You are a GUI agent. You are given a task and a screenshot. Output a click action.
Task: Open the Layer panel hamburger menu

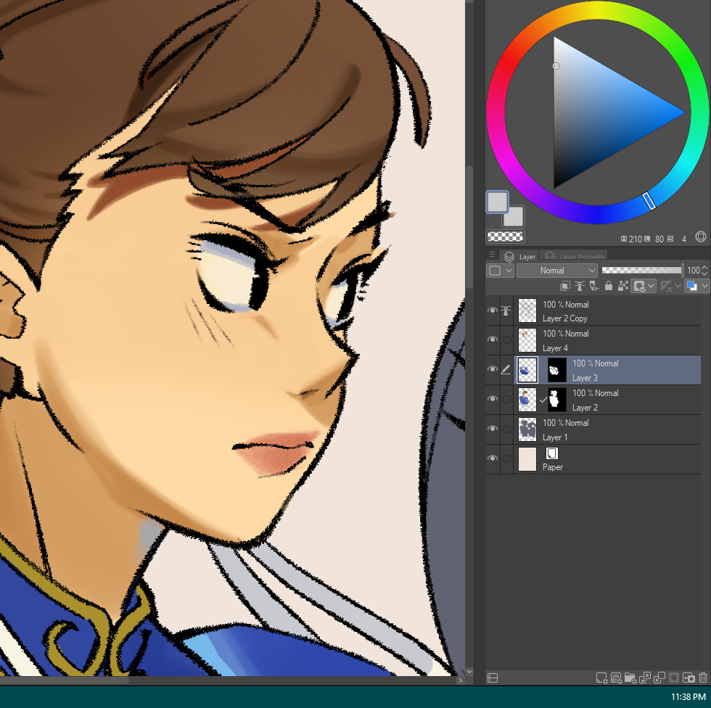click(492, 255)
